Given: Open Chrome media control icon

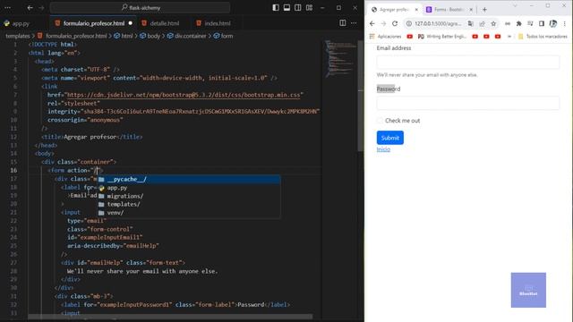Looking at the screenshot, I should (530, 23).
